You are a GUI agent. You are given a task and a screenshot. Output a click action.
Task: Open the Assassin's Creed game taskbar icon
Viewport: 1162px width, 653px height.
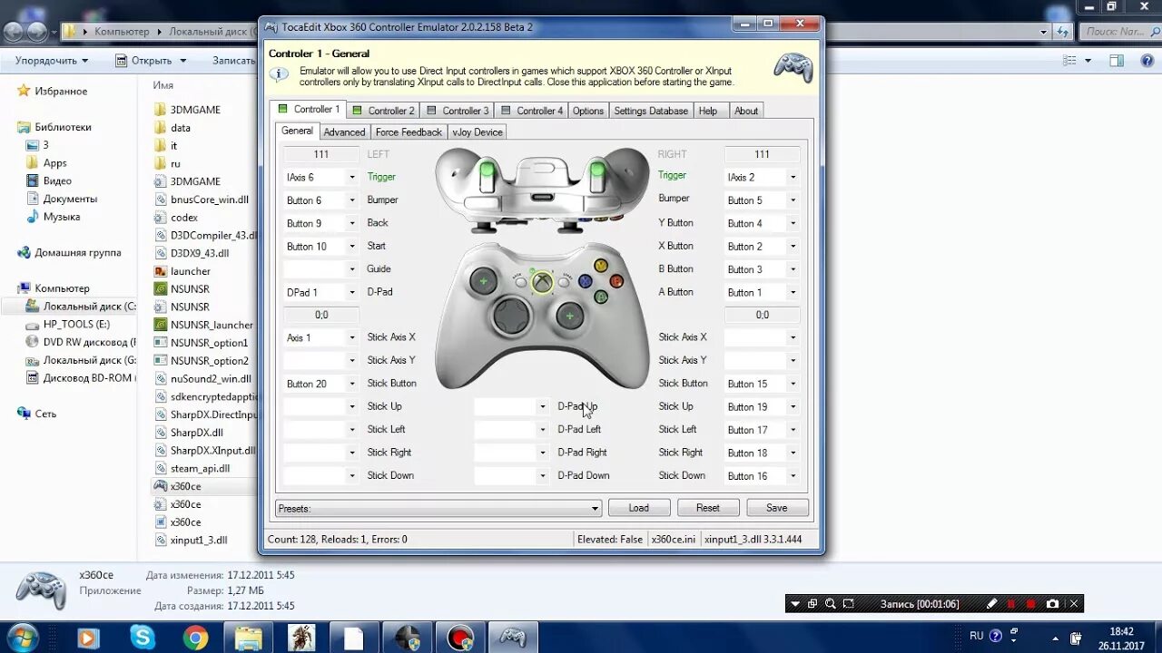point(300,638)
